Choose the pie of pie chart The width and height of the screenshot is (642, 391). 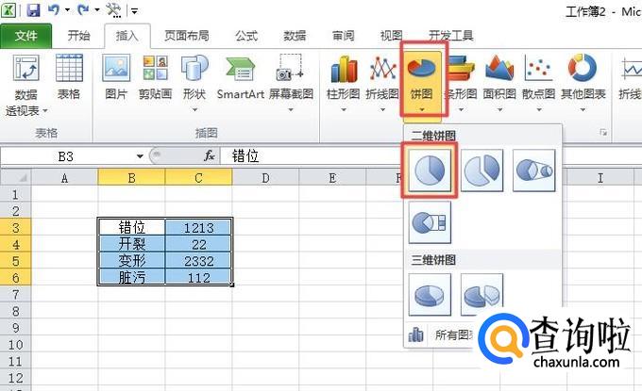point(534,170)
